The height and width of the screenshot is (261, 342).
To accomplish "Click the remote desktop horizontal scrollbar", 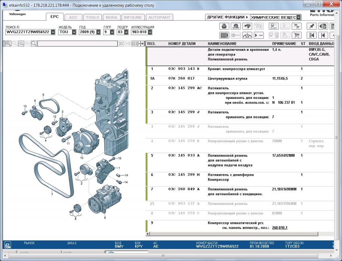I will point(163,256).
